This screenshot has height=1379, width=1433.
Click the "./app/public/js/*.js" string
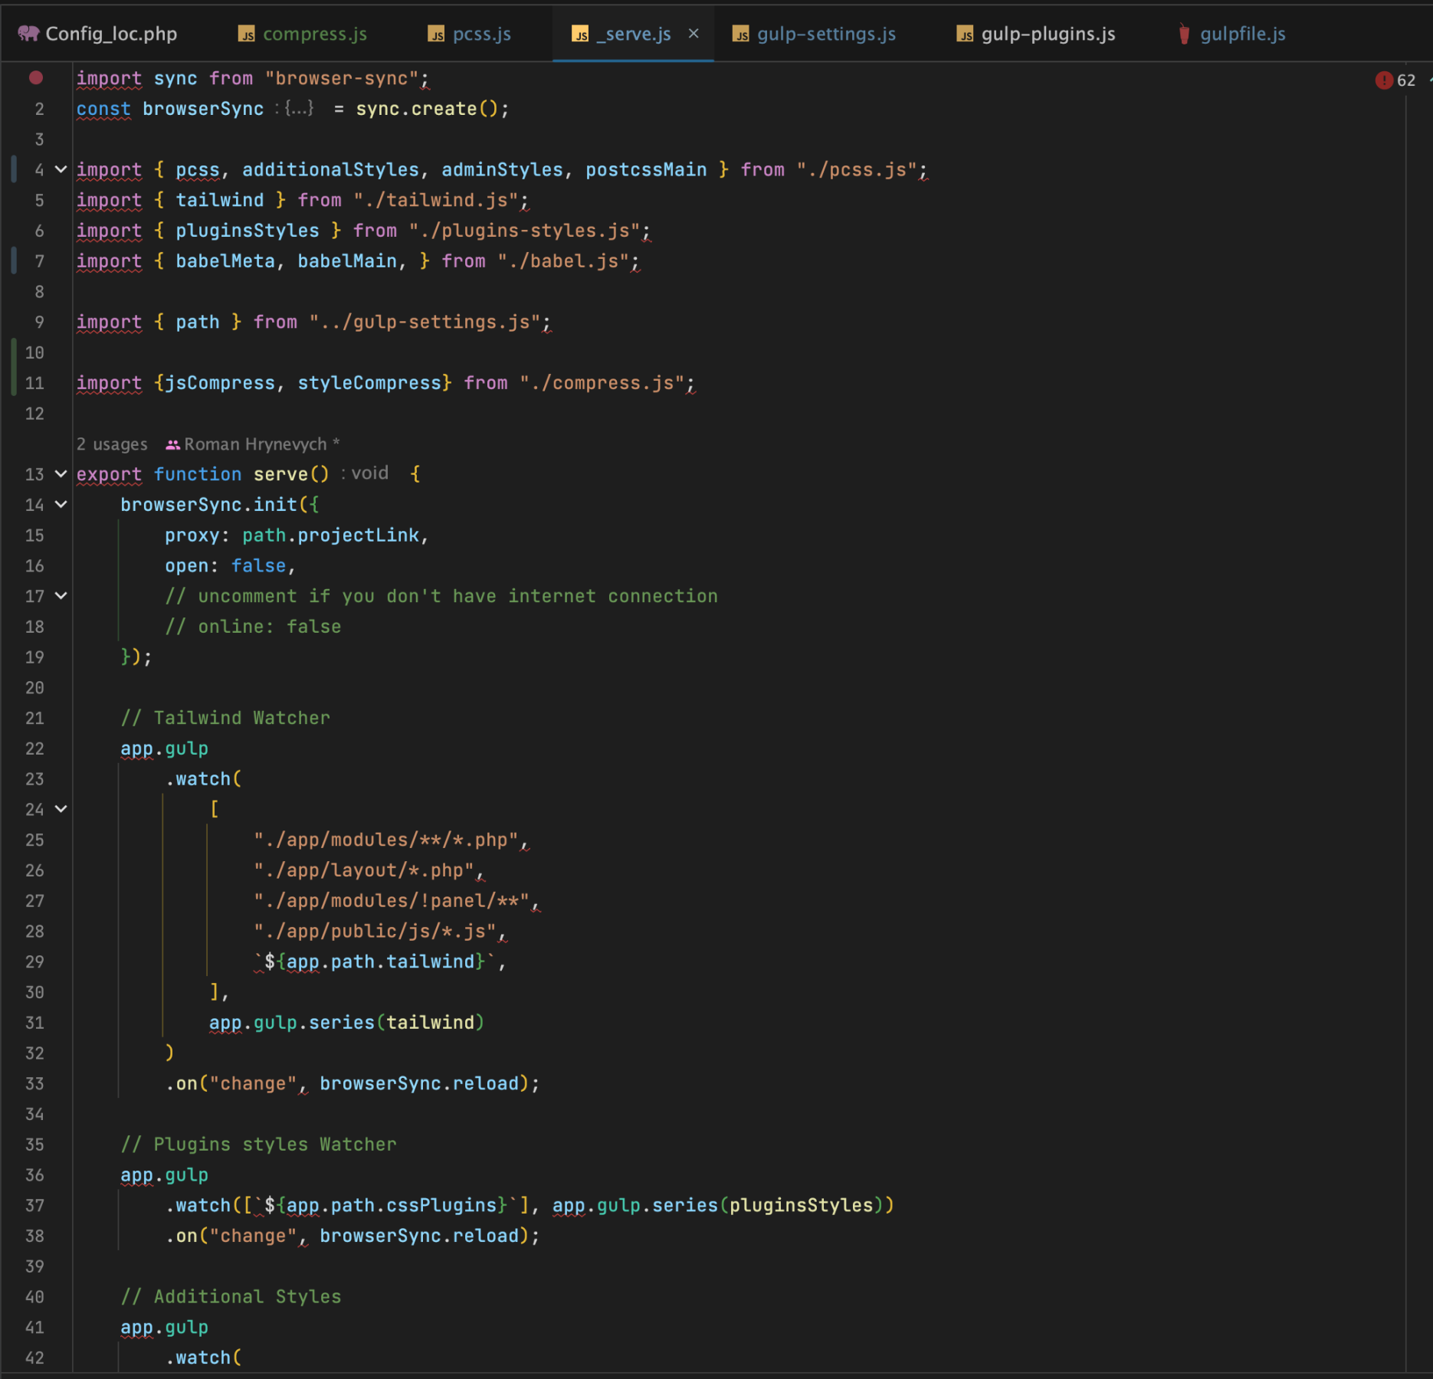[375, 932]
